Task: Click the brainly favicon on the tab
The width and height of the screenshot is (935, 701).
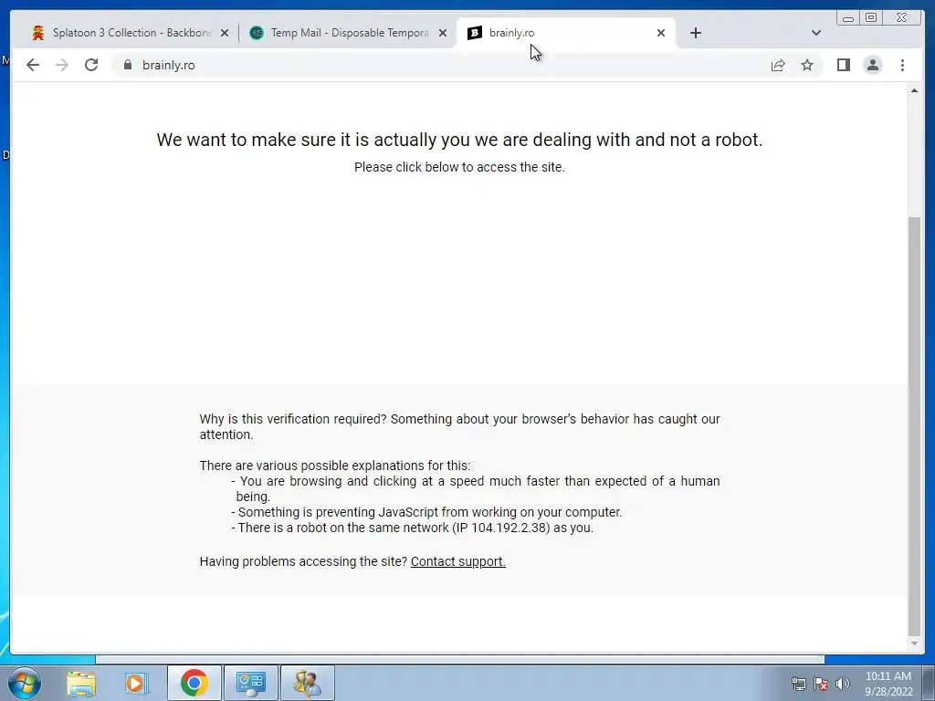Action: tap(475, 33)
